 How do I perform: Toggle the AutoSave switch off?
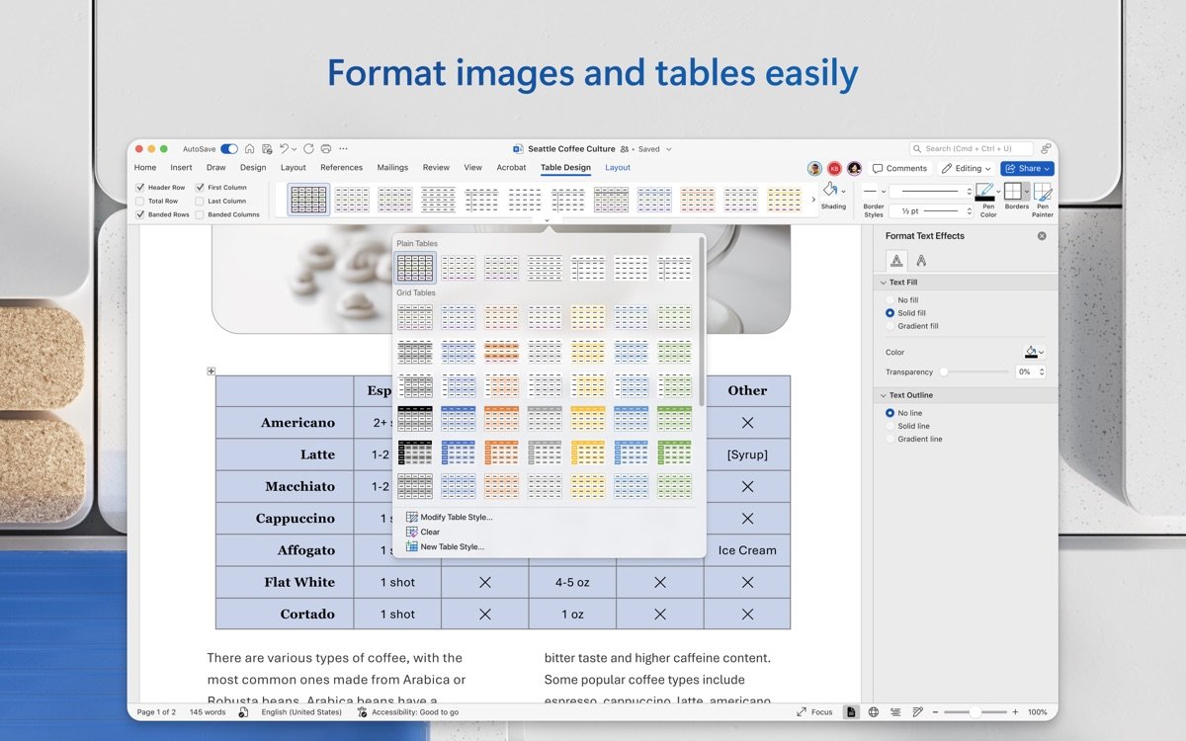click(228, 148)
